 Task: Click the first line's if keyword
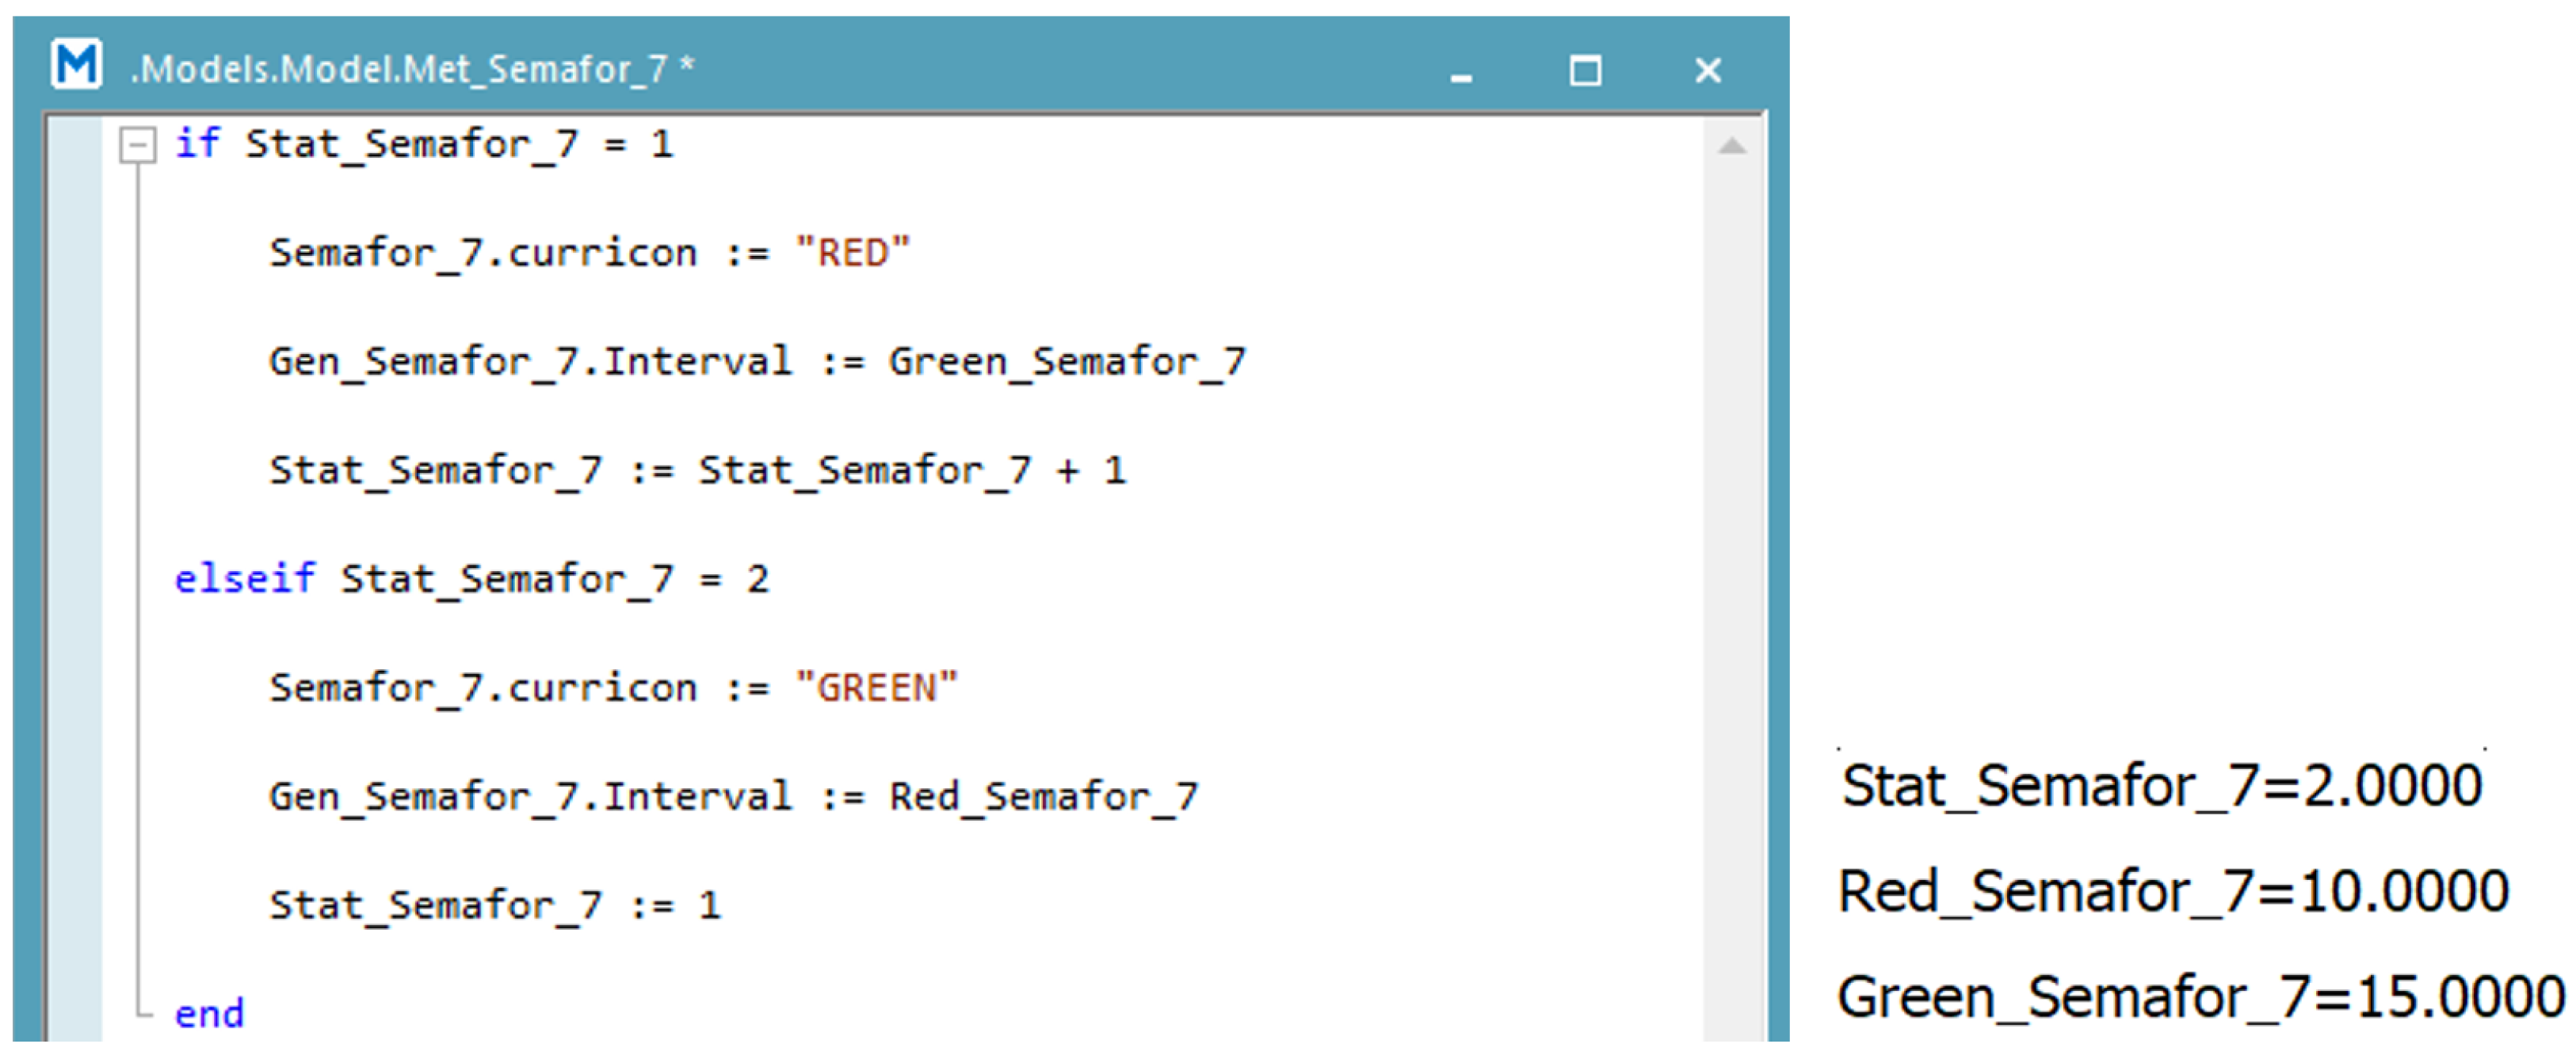pyautogui.click(x=196, y=144)
